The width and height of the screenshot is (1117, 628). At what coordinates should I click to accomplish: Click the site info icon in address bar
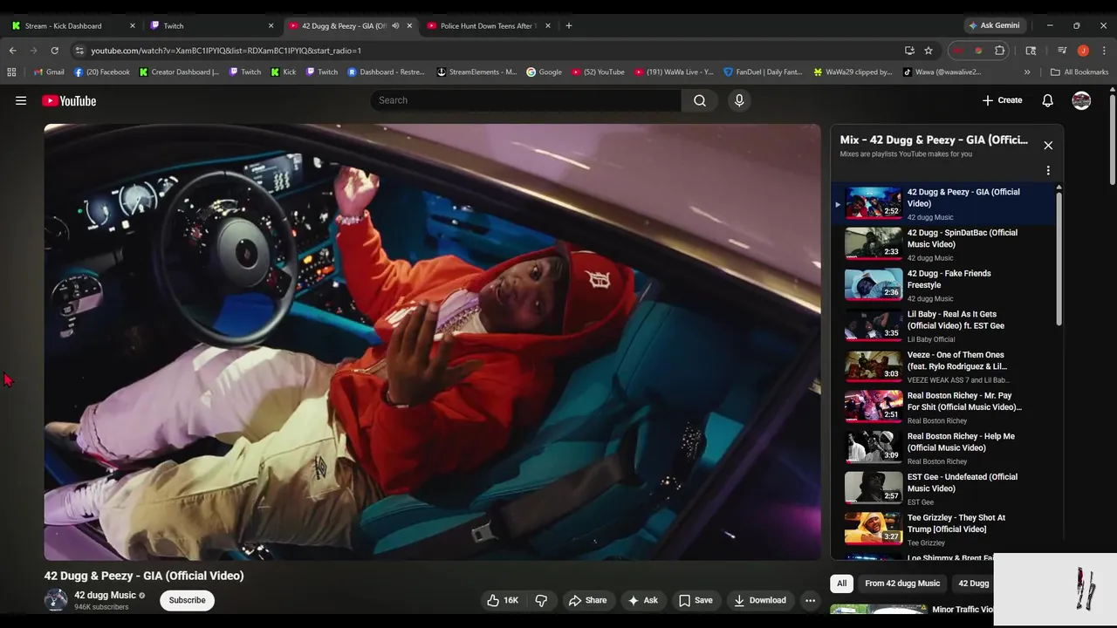pyautogui.click(x=79, y=51)
